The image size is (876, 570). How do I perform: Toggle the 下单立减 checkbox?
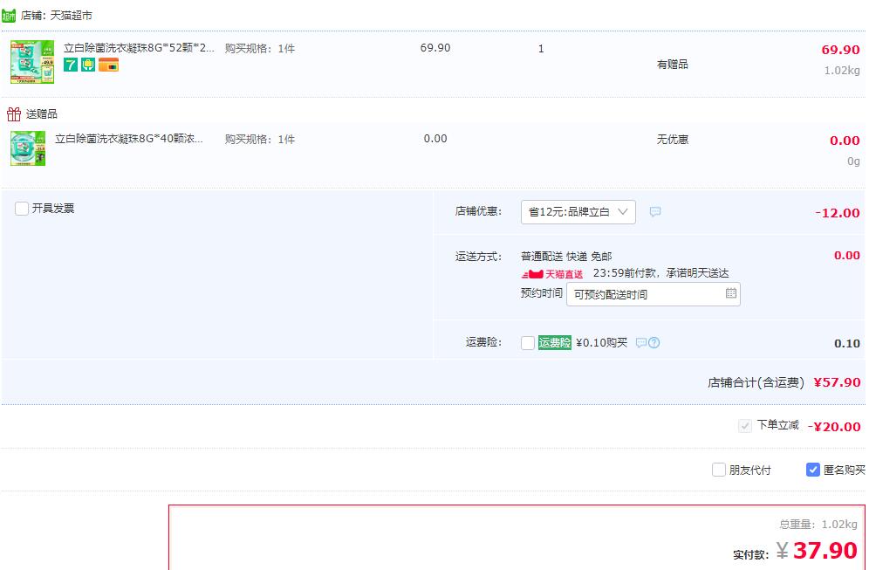tap(745, 426)
